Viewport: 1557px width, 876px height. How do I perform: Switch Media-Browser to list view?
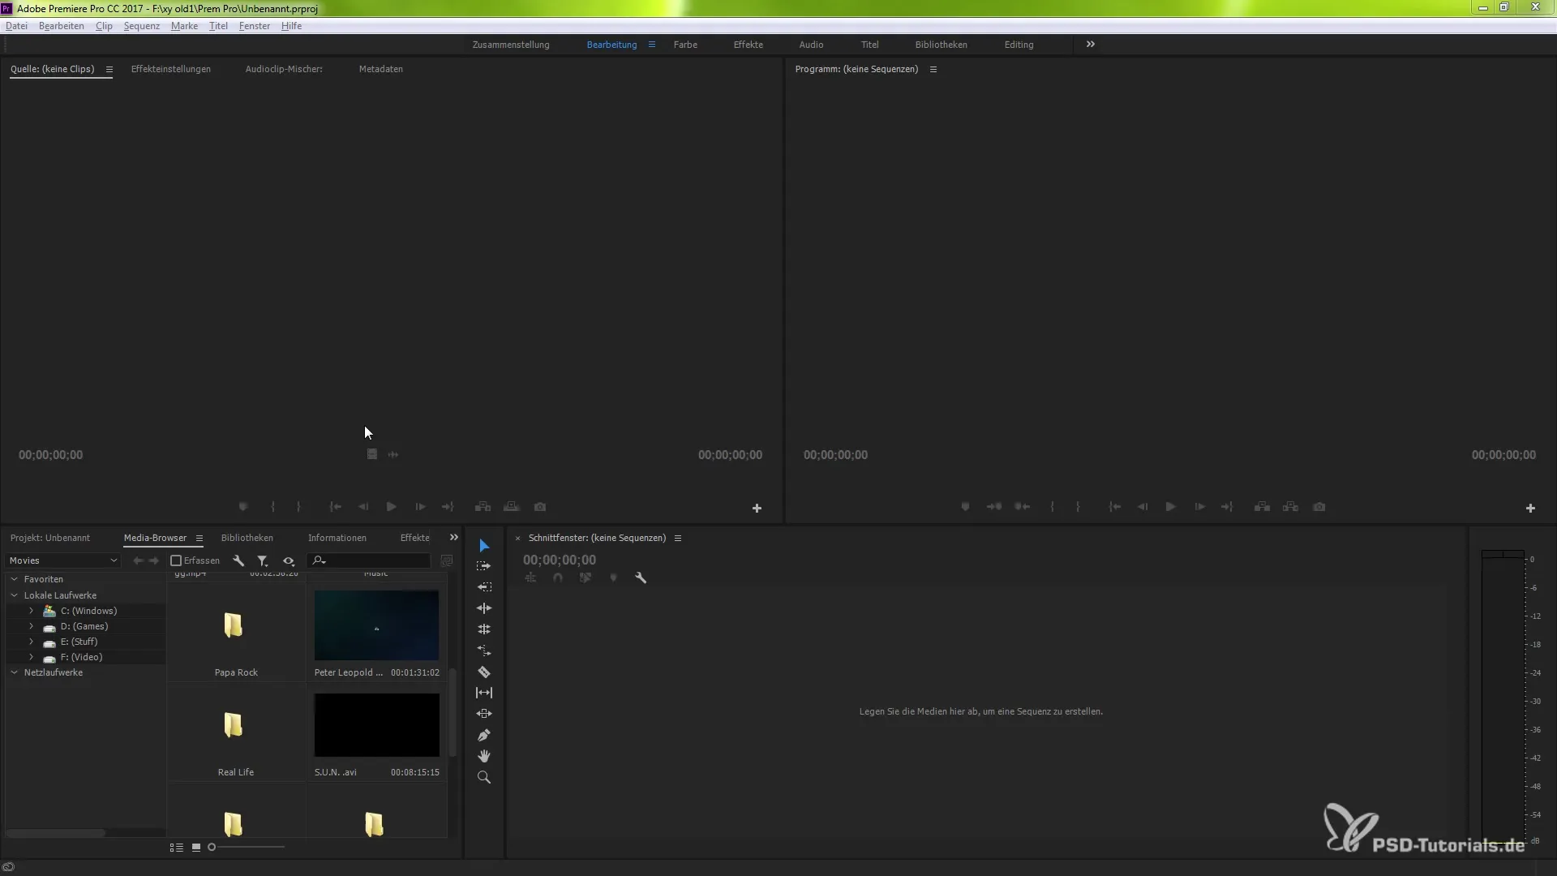176,848
